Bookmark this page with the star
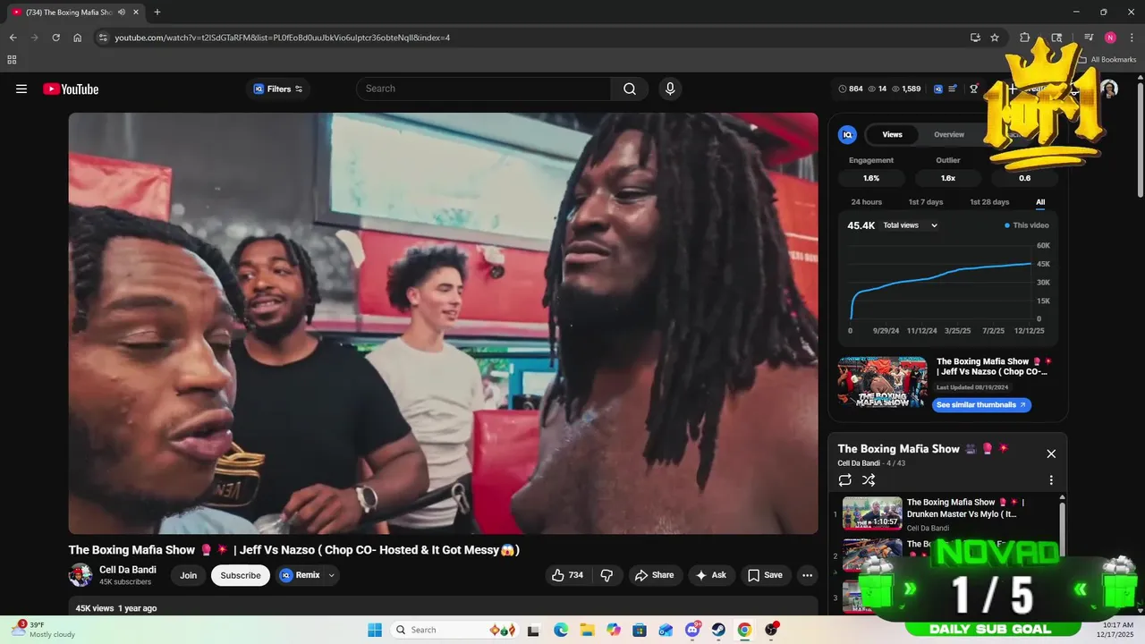Screen dimensions: 1145x644 pyautogui.click(x=995, y=38)
